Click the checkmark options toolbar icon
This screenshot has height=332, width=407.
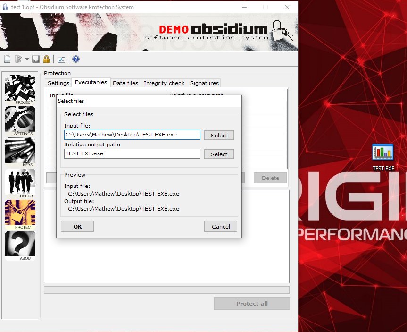pyautogui.click(x=61, y=60)
